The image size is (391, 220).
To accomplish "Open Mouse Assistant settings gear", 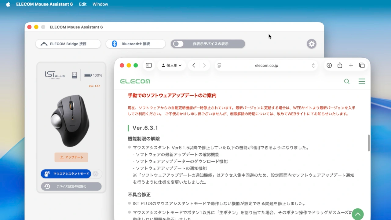I will 311,44.
